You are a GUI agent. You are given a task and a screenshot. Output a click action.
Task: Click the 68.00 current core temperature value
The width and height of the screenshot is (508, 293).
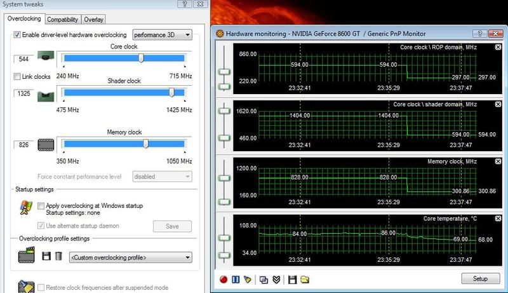485,240
